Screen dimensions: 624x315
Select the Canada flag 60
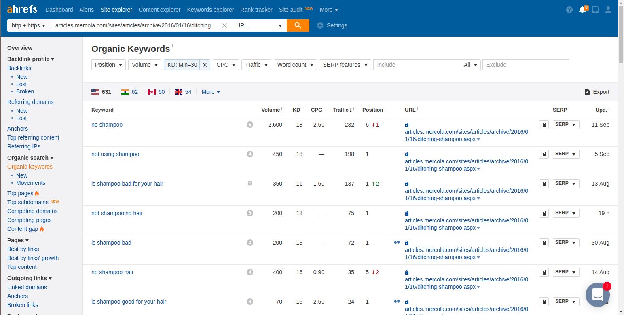tap(156, 92)
